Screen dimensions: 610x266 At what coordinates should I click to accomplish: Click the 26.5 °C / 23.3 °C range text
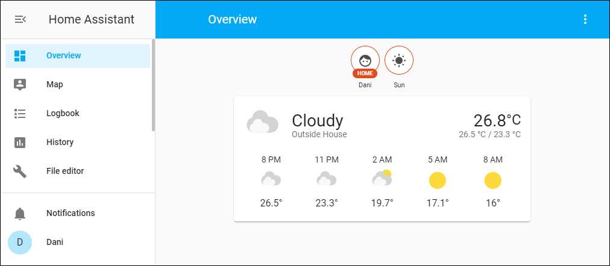point(490,135)
